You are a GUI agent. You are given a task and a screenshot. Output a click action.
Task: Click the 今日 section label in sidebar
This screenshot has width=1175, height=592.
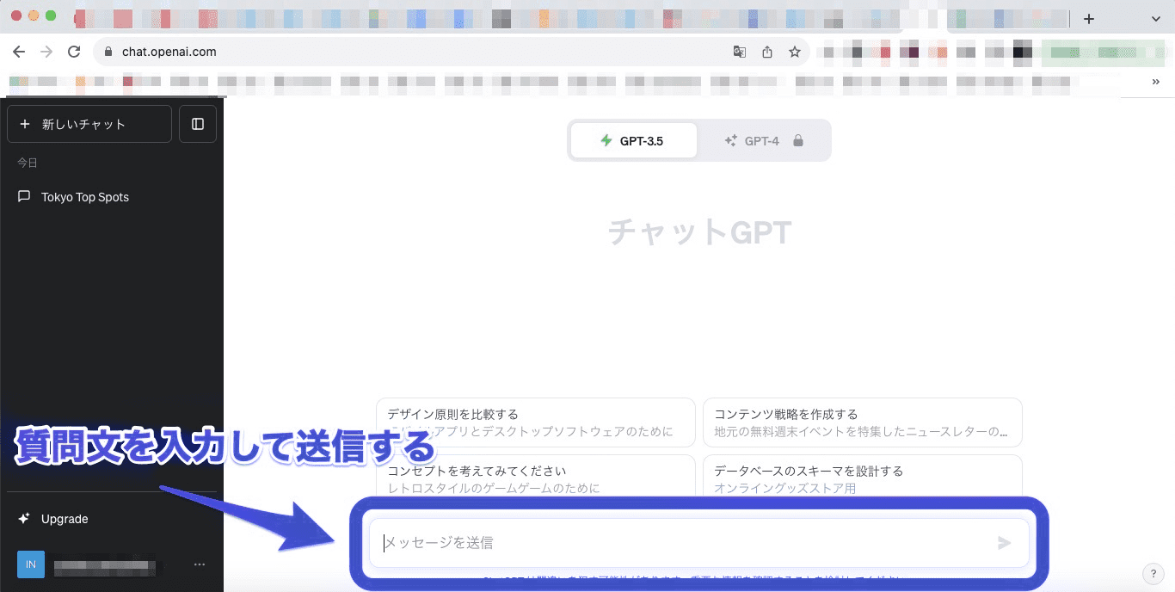pos(28,163)
